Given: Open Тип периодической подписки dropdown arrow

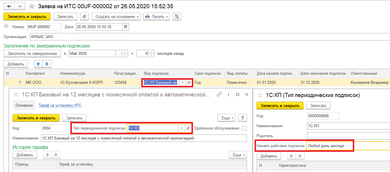Looking at the screenshot, I should tap(182, 128).
